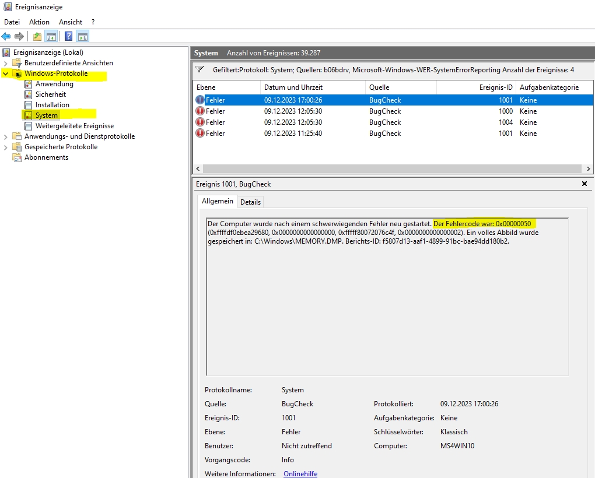Open a saved log via folder icon
595x478 pixels.
tap(36, 36)
